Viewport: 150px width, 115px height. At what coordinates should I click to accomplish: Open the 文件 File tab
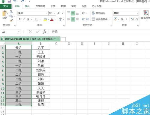click(6, 6)
